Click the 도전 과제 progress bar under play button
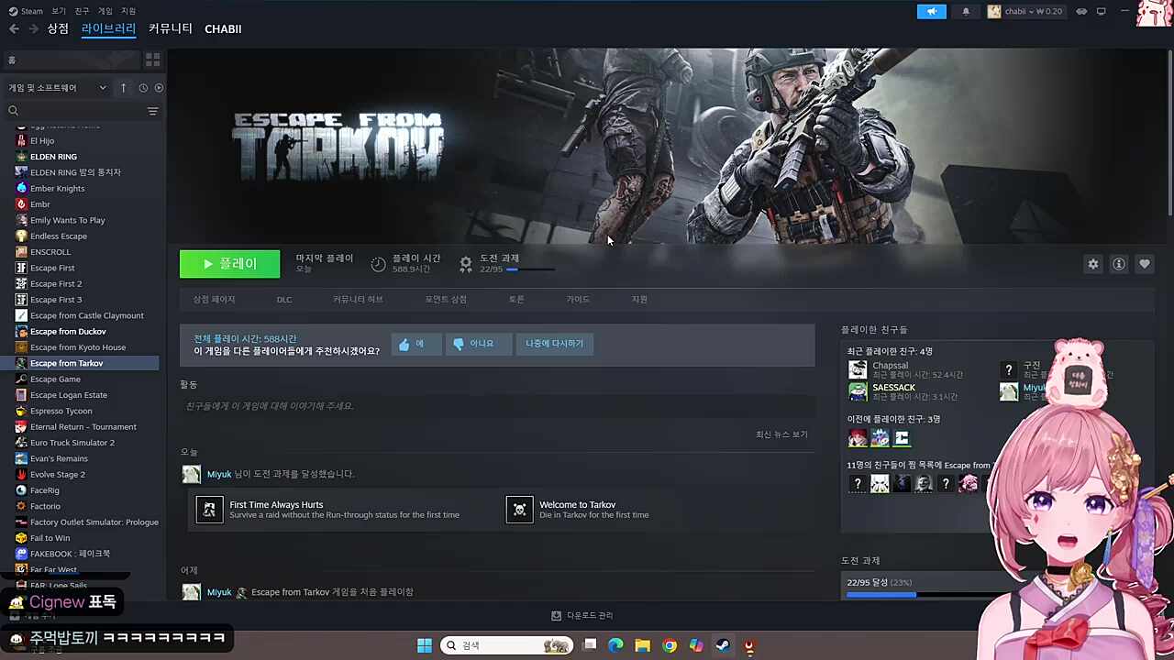 click(x=530, y=269)
